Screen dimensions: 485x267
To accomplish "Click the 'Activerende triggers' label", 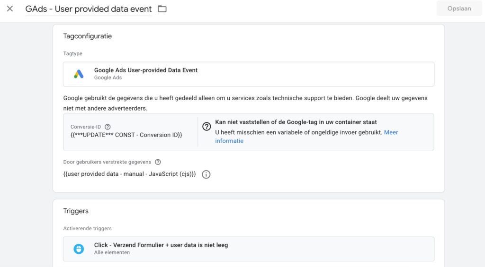I will (x=88, y=228).
